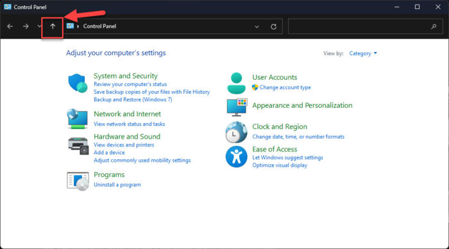Image resolution: width=449 pixels, height=249 pixels.
Task: Open the Programs disc icon
Action: click(78, 181)
